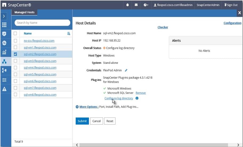Click the info icon beside Configure log directory
The width and height of the screenshot is (243, 147).
[x=137, y=98]
